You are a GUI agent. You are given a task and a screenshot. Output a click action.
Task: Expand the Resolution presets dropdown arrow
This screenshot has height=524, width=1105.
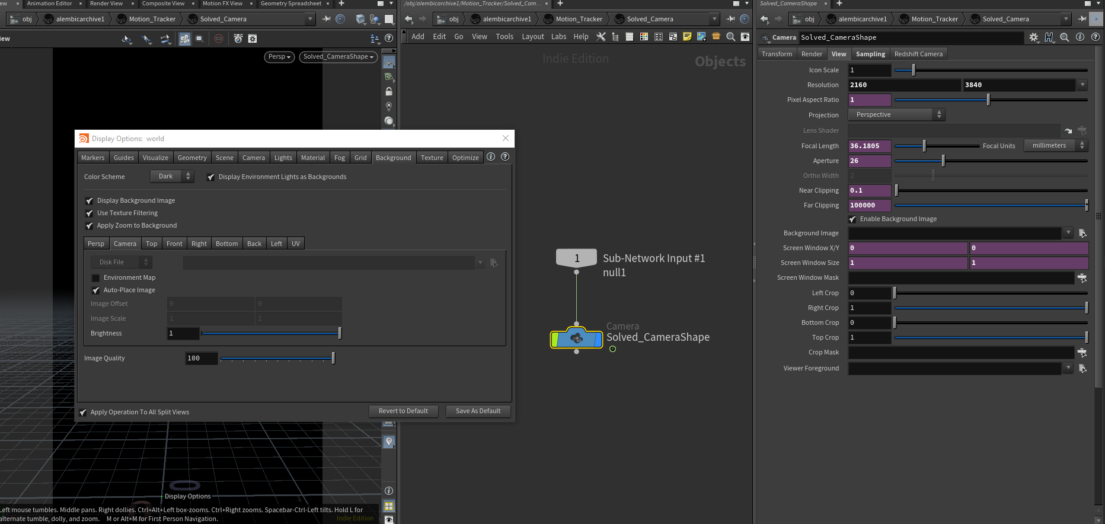coord(1082,85)
